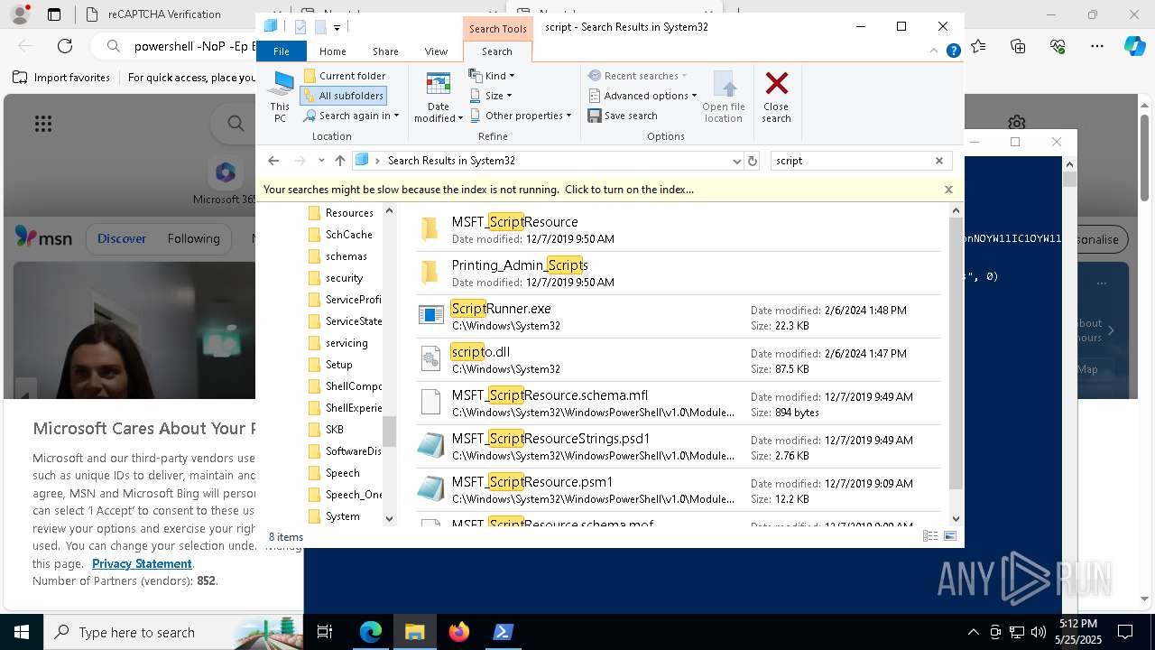Go back in Explorer navigation
Viewport: 1155px width, 650px height.
(273, 161)
